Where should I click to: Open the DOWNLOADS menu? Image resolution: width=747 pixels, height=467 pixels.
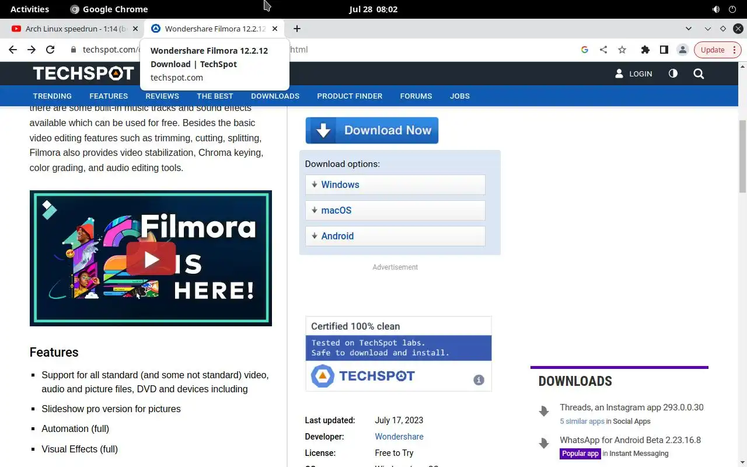(275, 96)
